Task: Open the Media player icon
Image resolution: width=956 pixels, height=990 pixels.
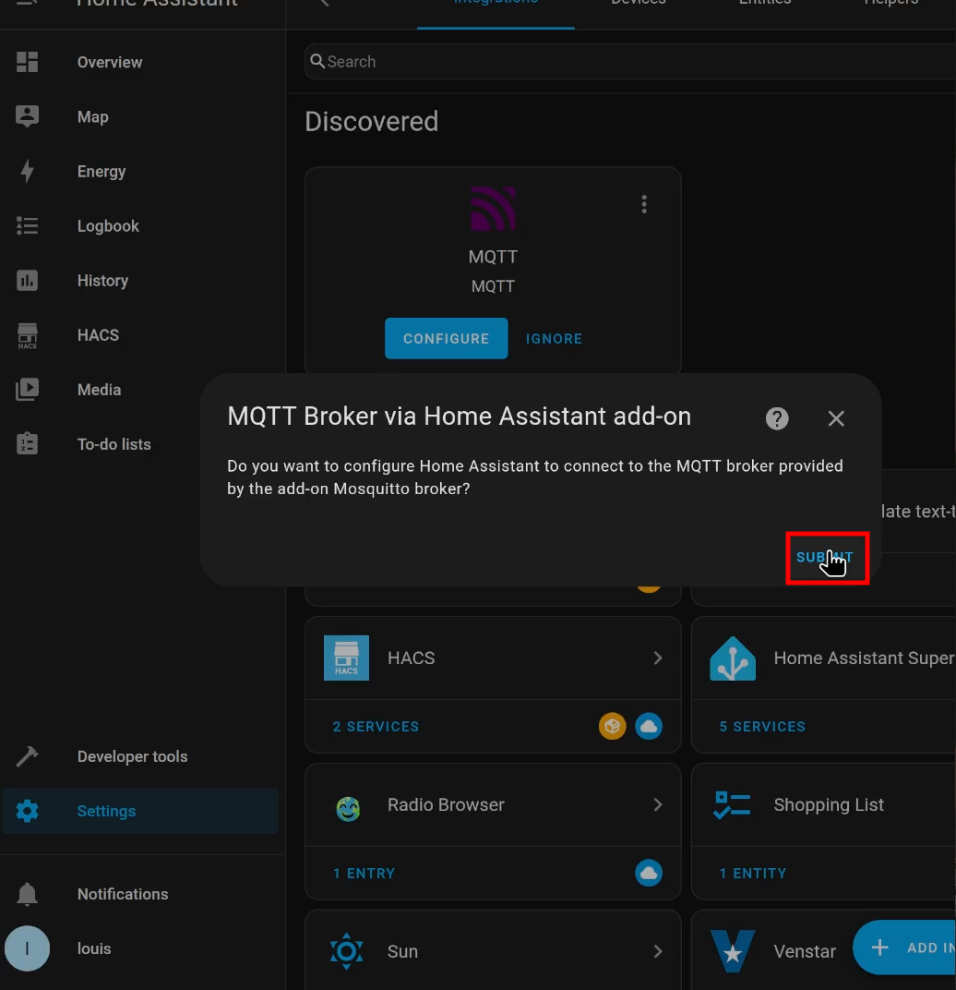Action: 27,390
